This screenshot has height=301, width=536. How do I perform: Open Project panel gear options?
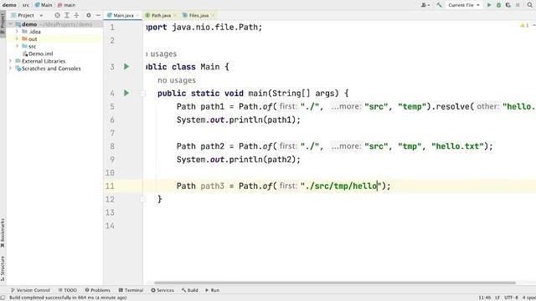(x=89, y=15)
